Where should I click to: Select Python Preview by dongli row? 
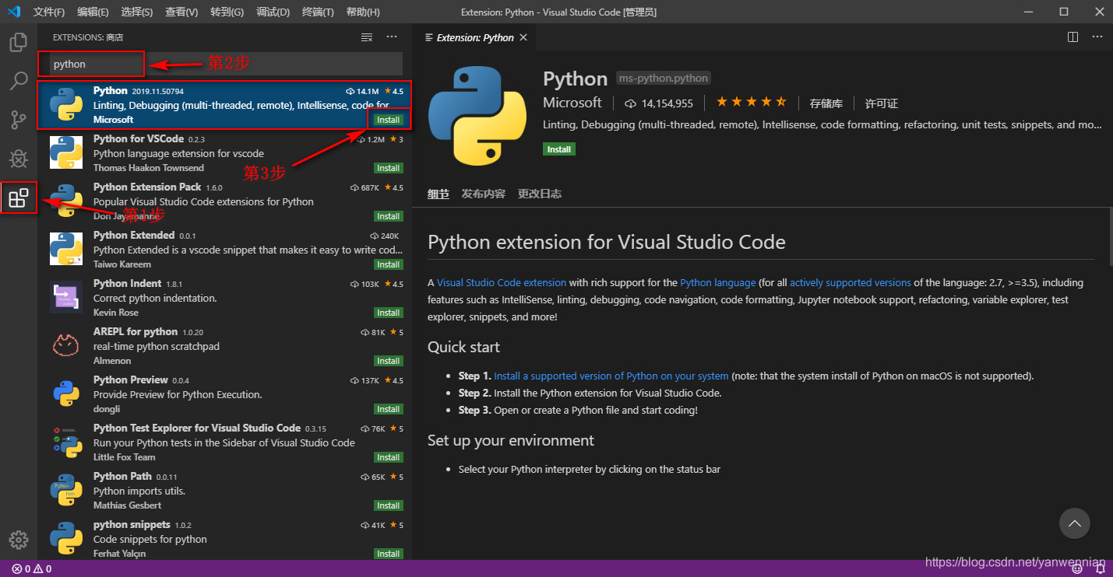[225, 395]
